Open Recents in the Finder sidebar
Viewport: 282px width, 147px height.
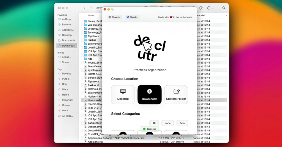pyautogui.click(x=67, y=25)
